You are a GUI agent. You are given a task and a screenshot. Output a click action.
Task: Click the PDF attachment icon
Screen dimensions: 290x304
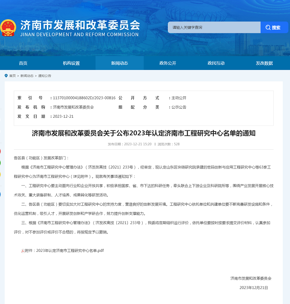tap(23, 251)
